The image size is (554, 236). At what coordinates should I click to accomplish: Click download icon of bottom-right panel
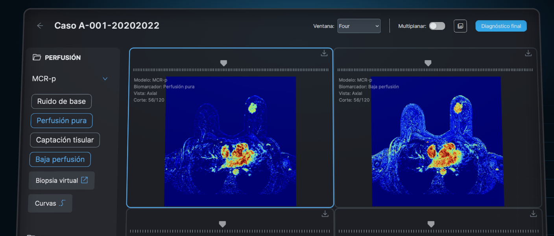pyautogui.click(x=533, y=214)
